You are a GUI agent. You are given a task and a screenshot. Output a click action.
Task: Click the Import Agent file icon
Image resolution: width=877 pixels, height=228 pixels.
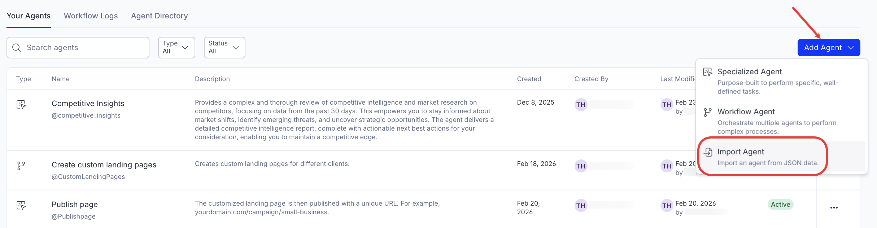[708, 152]
